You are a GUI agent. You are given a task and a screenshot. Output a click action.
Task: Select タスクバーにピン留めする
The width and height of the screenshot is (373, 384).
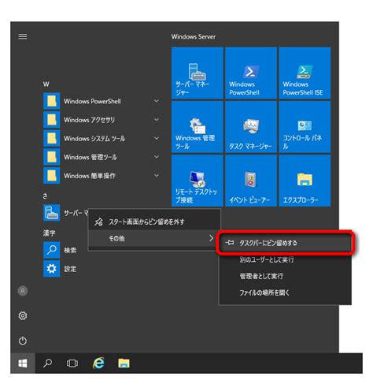tap(286, 243)
